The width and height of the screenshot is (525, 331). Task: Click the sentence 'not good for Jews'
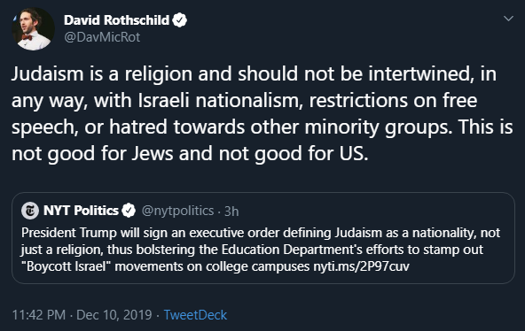(92, 154)
